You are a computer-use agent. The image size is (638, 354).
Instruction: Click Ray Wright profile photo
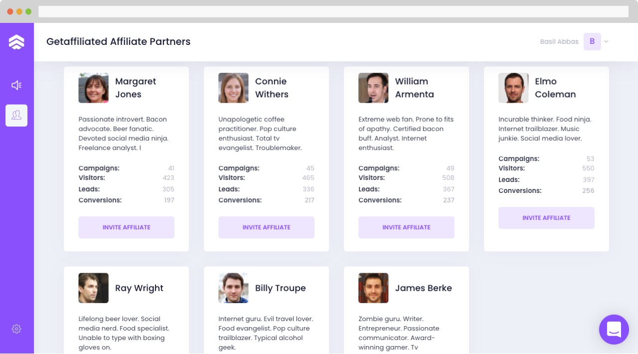tap(93, 288)
